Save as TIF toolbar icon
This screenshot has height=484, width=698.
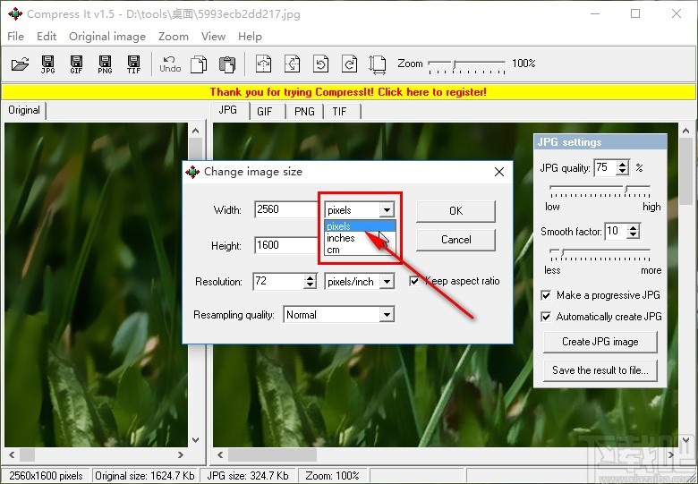[133, 64]
